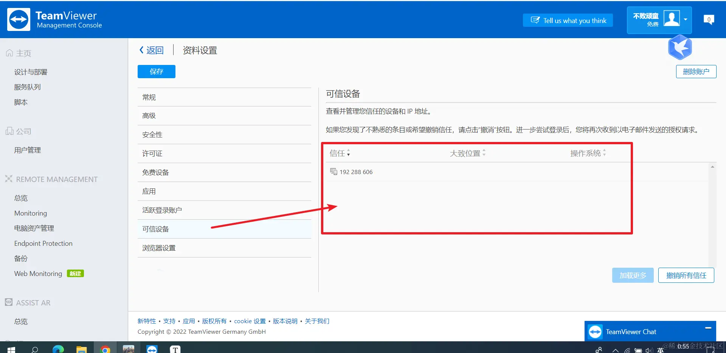Image resolution: width=726 pixels, height=353 pixels.
Task: Open 用户管理 in the sidebar
Action: coord(27,150)
